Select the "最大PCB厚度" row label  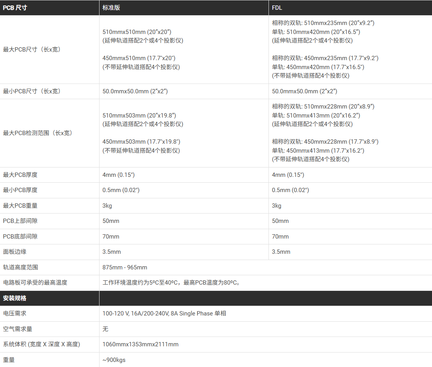click(20, 175)
